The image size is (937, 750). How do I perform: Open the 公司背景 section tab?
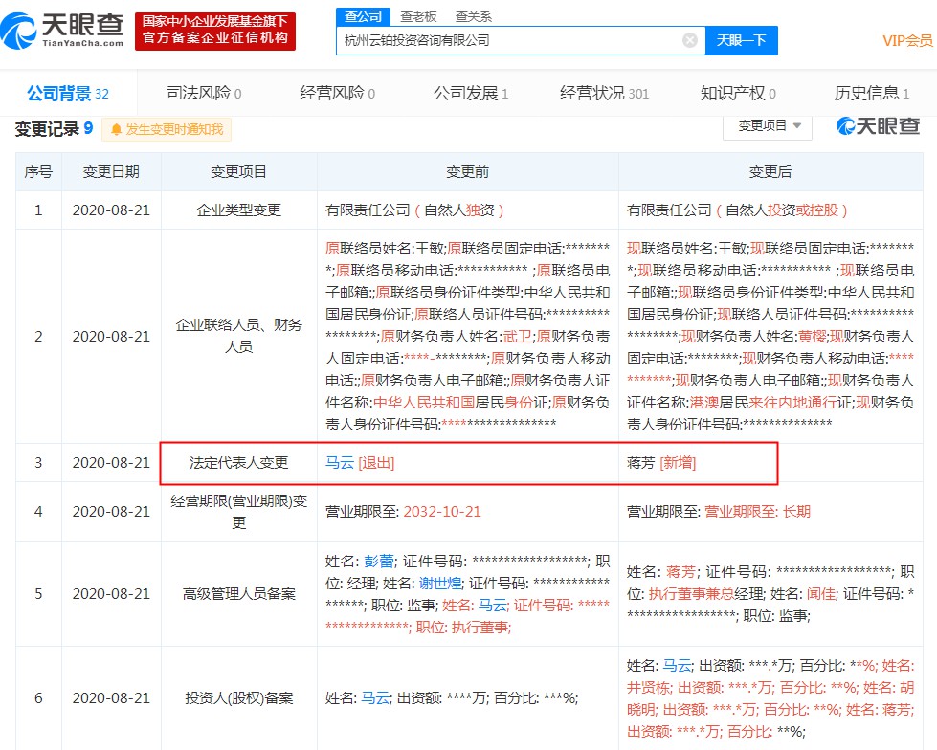tap(68, 93)
